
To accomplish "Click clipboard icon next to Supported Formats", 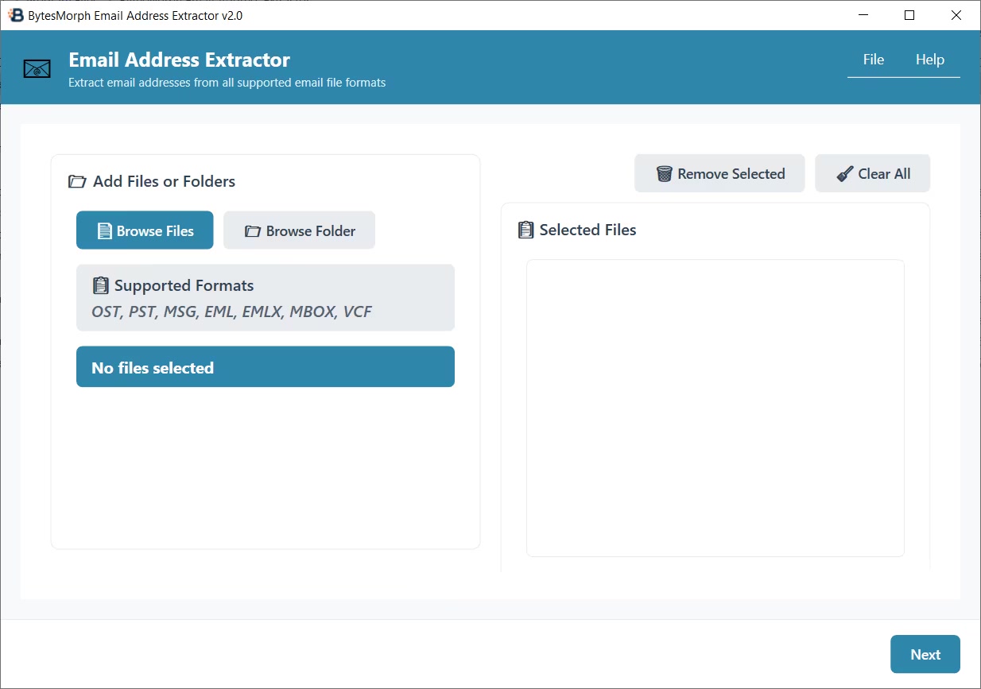I will [100, 285].
